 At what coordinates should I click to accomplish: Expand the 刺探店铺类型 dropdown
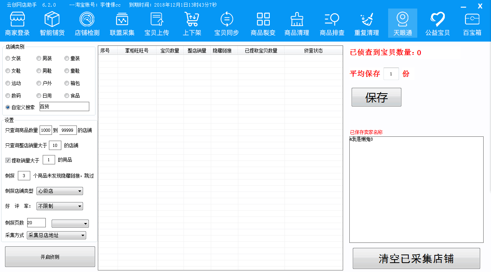[x=60, y=191]
